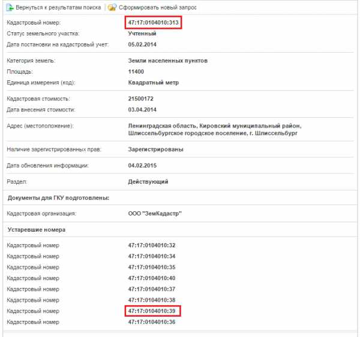Click the address text Ленинградская область
The width and height of the screenshot is (360, 337).
[x=162, y=126]
